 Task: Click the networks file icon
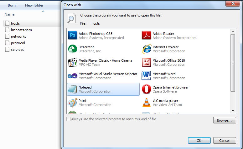(7, 36)
